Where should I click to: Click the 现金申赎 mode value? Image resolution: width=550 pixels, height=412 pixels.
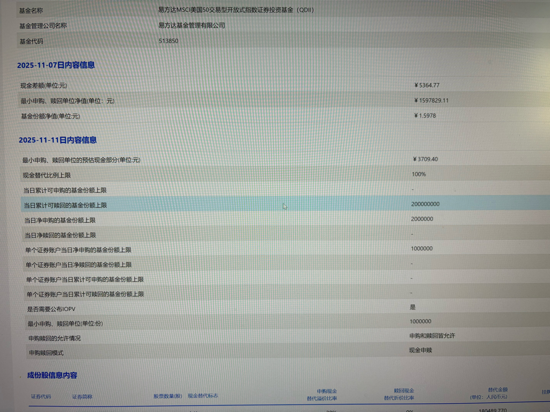421,350
